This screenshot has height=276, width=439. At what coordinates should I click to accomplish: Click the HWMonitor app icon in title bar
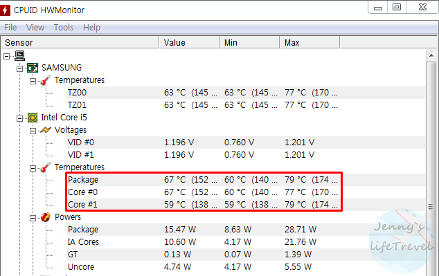tap(5, 10)
